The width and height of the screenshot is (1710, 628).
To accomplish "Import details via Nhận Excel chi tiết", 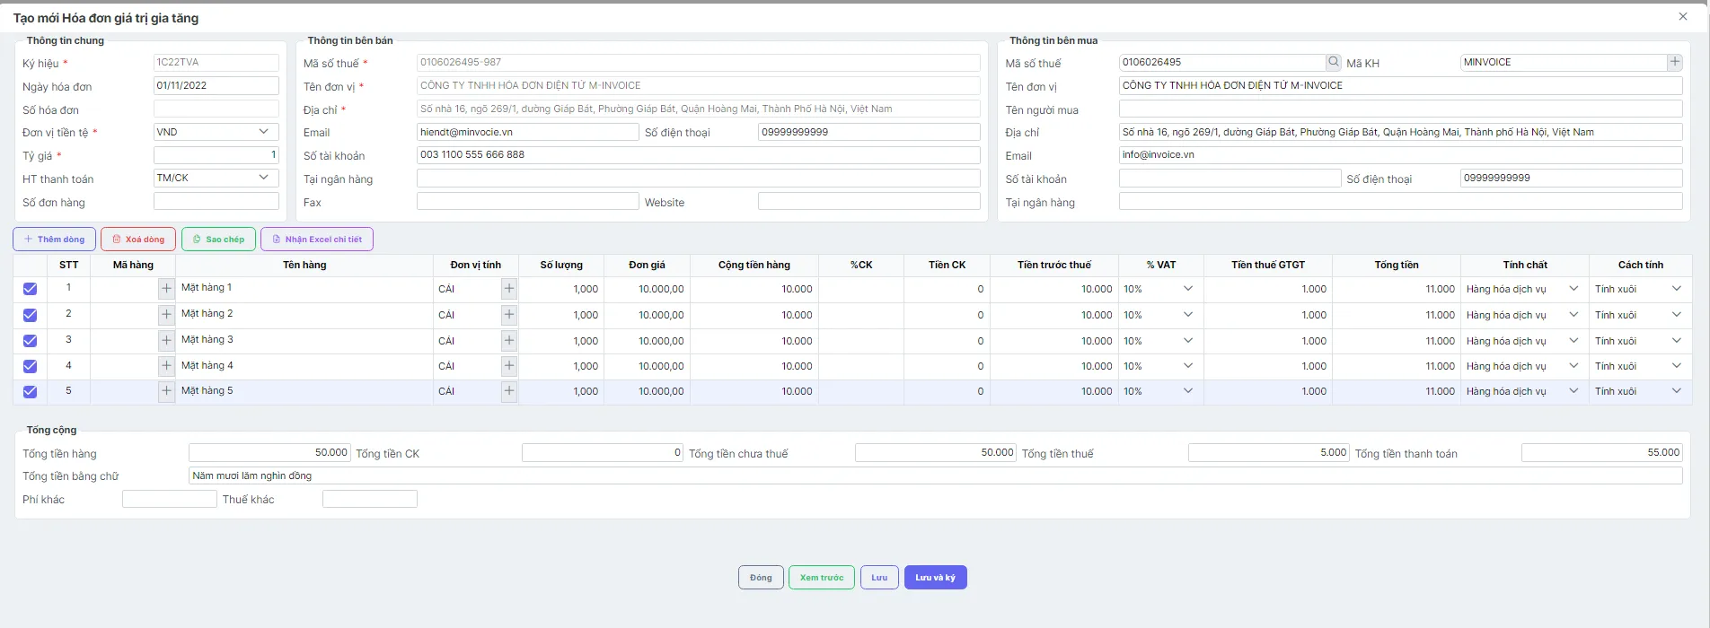I will coord(317,240).
